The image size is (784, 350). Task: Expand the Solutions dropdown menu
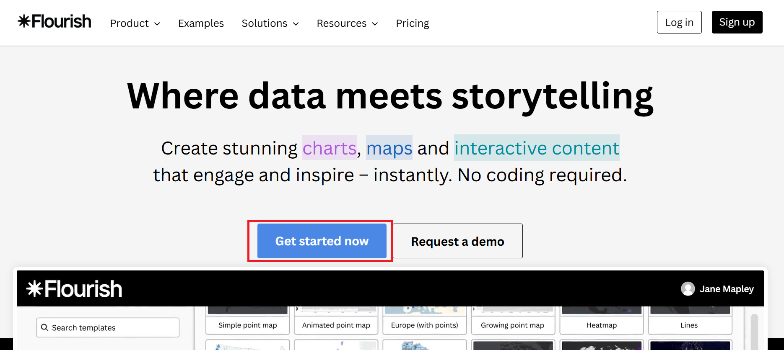pos(270,23)
